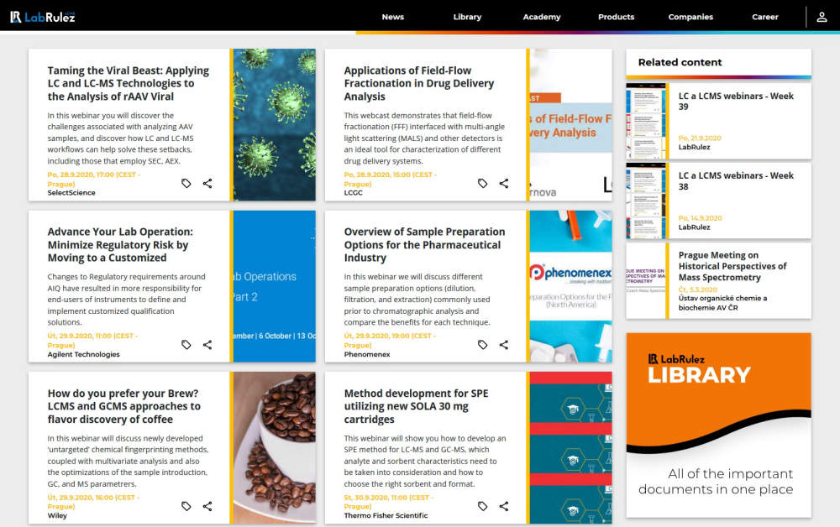This screenshot has height=527, width=840.
Task: Click the Week 38 webinars thumbnail
Action: [x=645, y=201]
